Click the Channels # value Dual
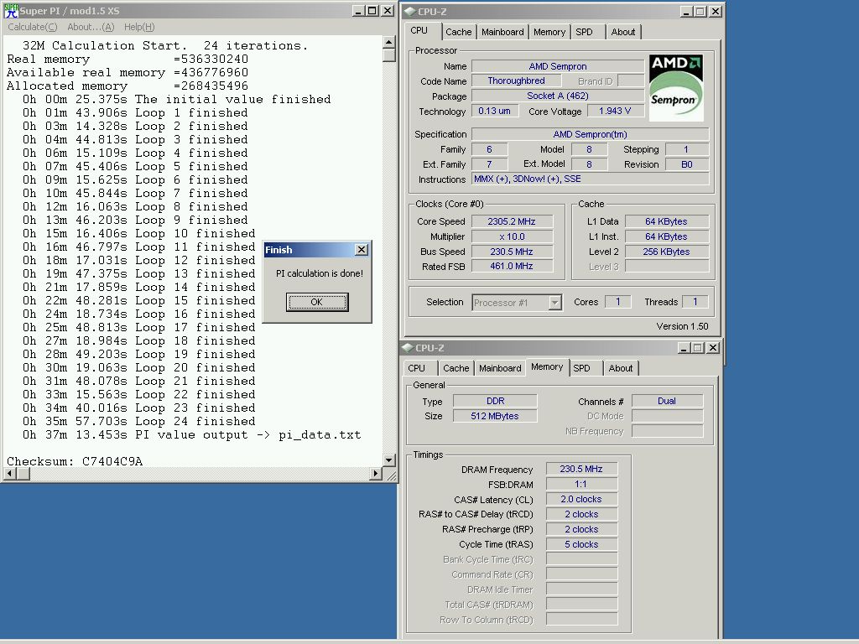The width and height of the screenshot is (859, 644). click(x=667, y=401)
